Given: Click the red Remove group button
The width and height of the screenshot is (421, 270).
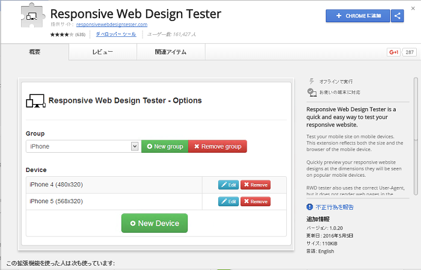Looking at the screenshot, I should pos(218,146).
